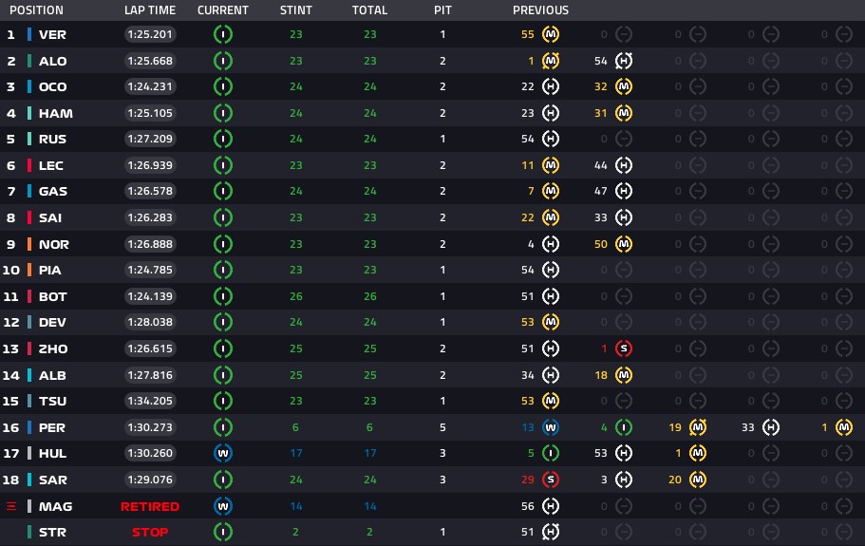
Task: Click MAG's red RETIRED status
Action: pyautogui.click(x=150, y=506)
